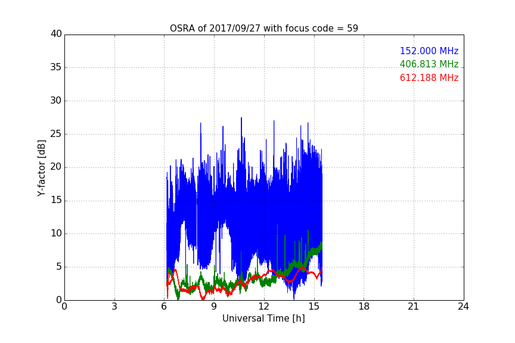
Task: Select the blue 152.000 MHz legend label
Action: point(429,51)
